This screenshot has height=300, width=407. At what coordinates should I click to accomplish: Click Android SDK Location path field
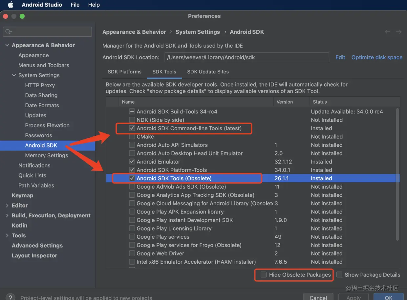pos(247,57)
